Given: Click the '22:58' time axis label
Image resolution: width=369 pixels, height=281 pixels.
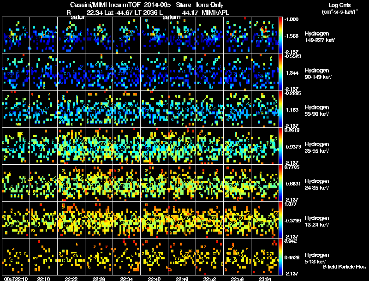Looking at the screenshot, I should tap(237, 279).
